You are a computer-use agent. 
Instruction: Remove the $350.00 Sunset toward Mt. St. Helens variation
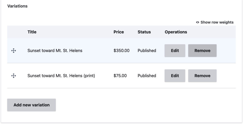point(202,50)
